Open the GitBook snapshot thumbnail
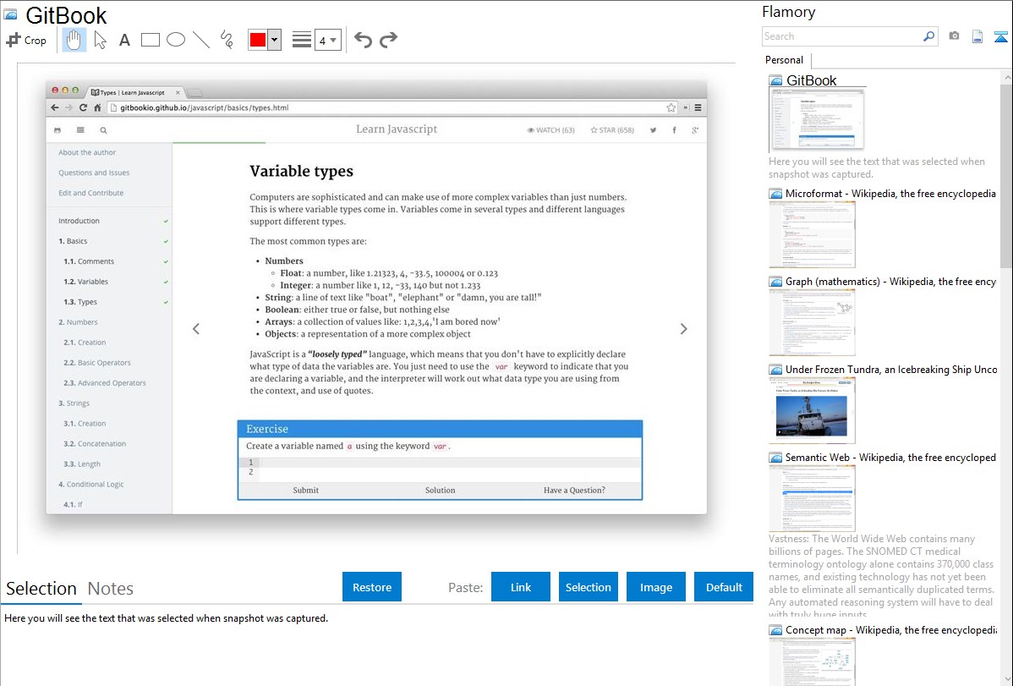Screen dimensions: 1013x686 [816, 119]
